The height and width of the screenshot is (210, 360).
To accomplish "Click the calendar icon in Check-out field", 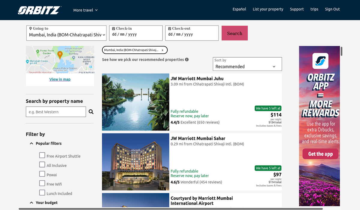I will click(x=169, y=28).
